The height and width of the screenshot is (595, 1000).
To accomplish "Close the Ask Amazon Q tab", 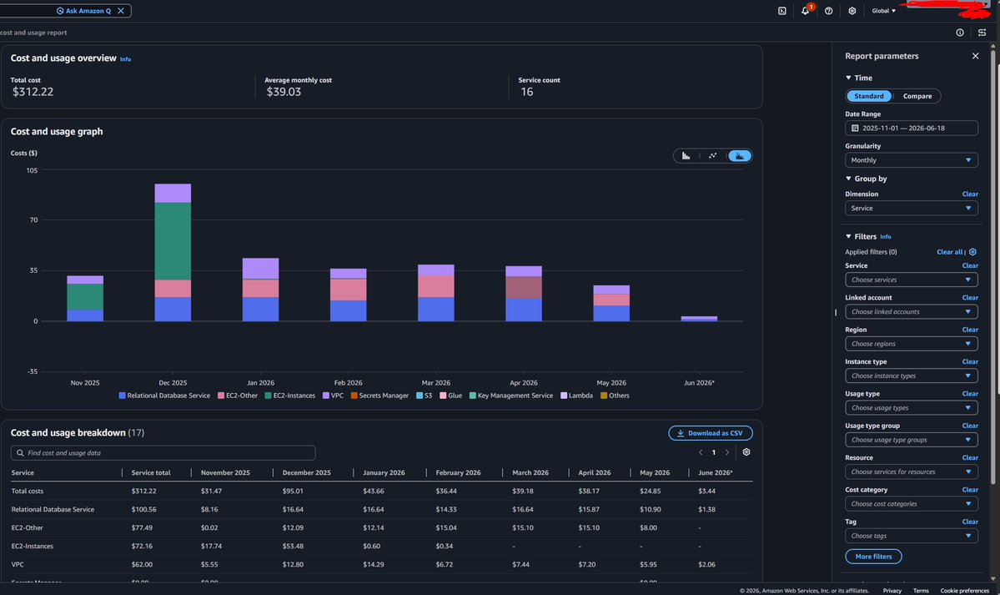I will [x=121, y=11].
